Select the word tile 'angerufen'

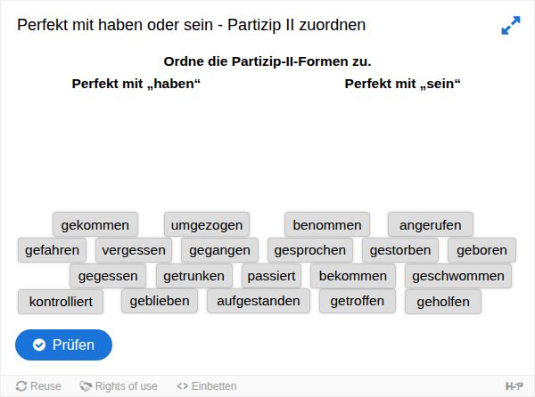[431, 224]
